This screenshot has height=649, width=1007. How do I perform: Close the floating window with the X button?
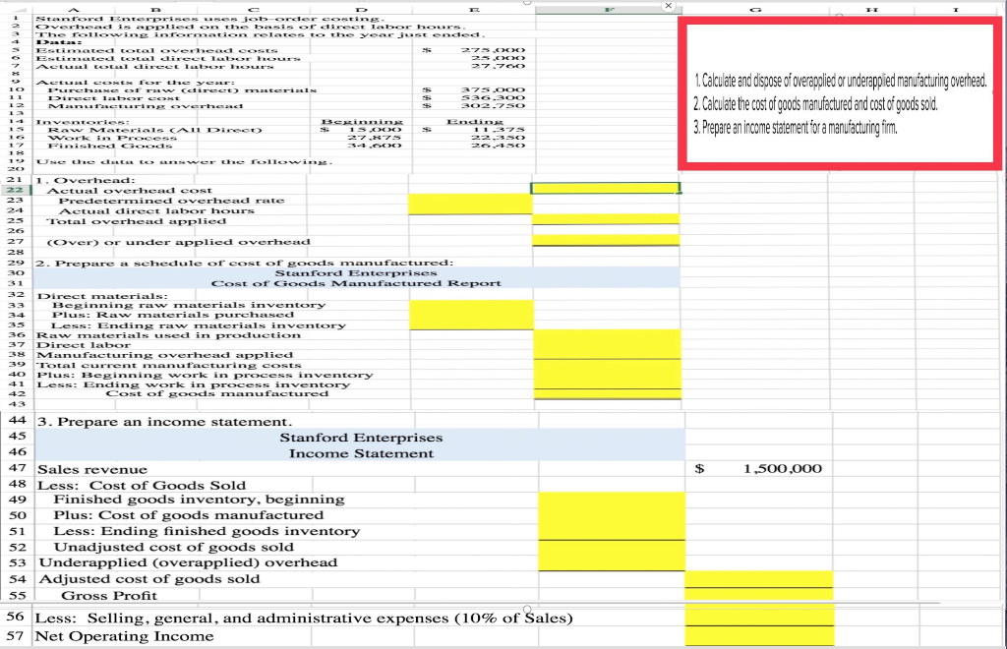point(668,6)
